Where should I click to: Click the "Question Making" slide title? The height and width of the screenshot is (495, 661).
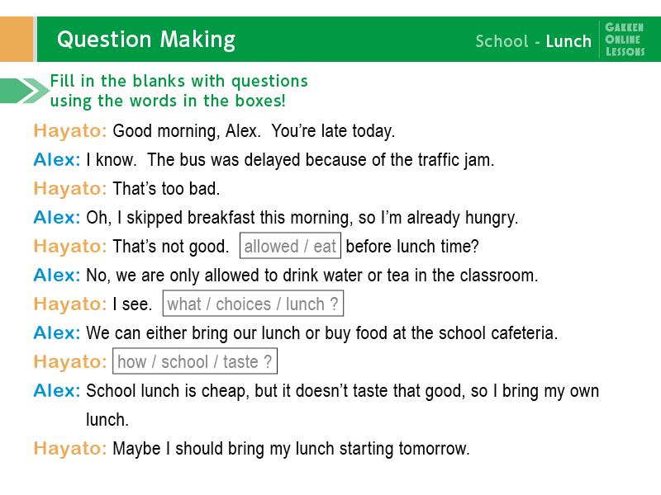point(146,40)
